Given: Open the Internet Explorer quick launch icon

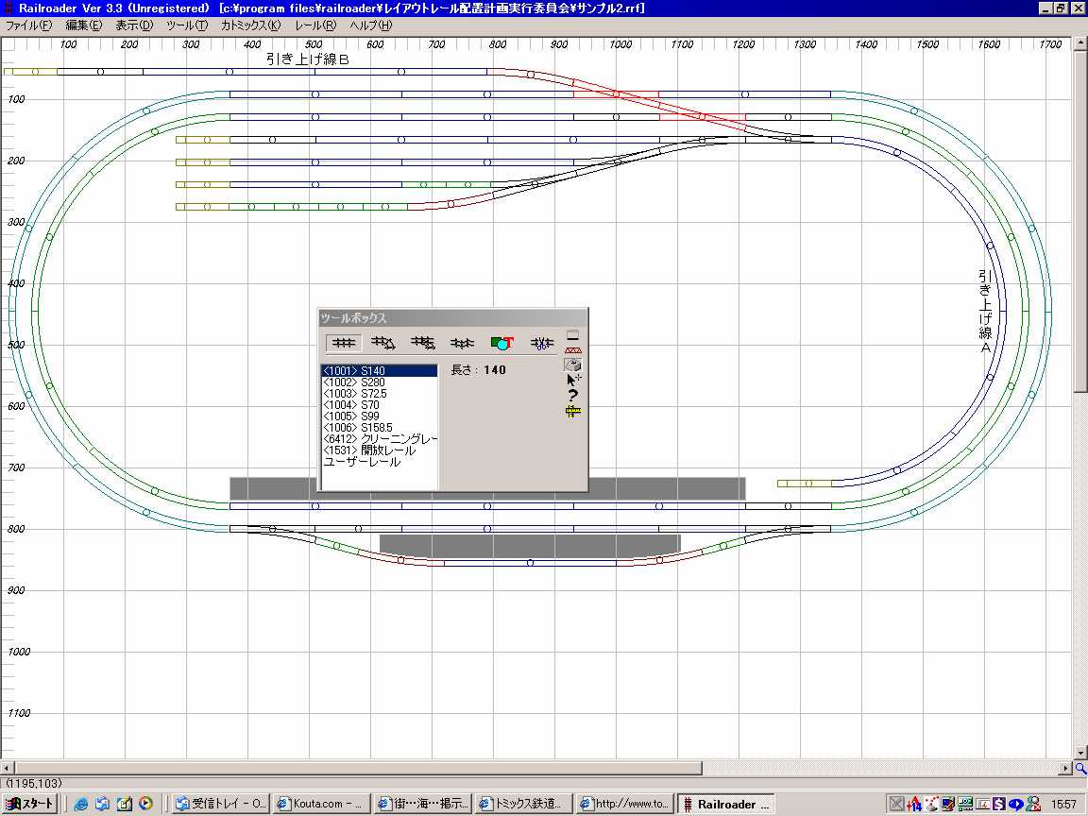Looking at the screenshot, I should (x=81, y=804).
